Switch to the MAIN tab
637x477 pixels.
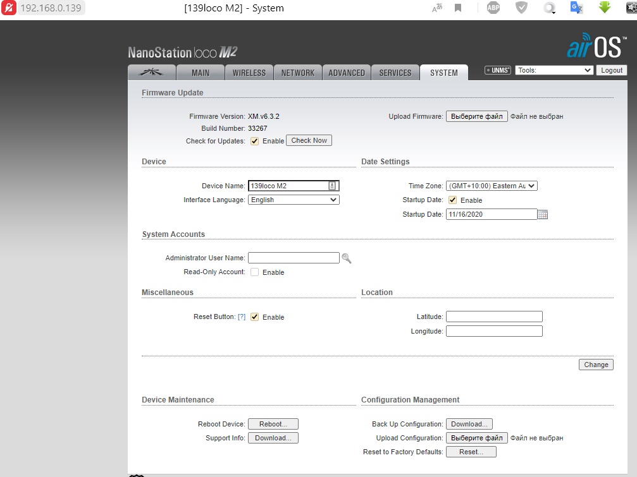click(x=201, y=73)
